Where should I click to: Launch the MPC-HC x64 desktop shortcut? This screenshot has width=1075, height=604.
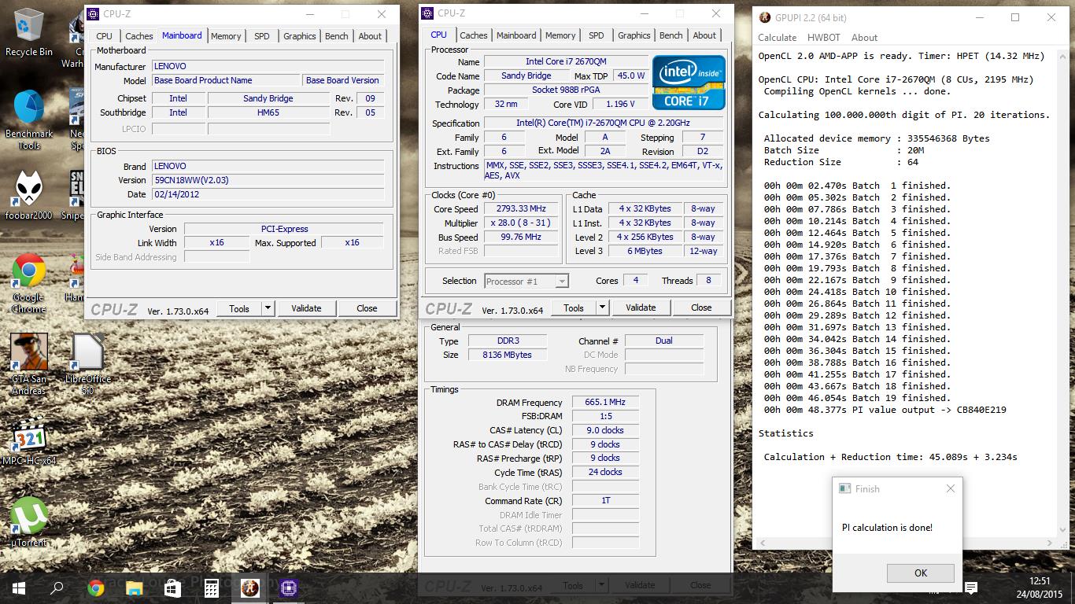[29, 442]
